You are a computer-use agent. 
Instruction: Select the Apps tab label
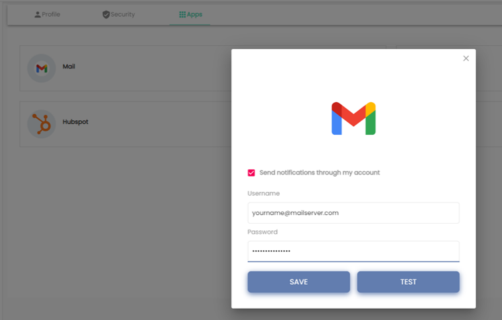[194, 14]
